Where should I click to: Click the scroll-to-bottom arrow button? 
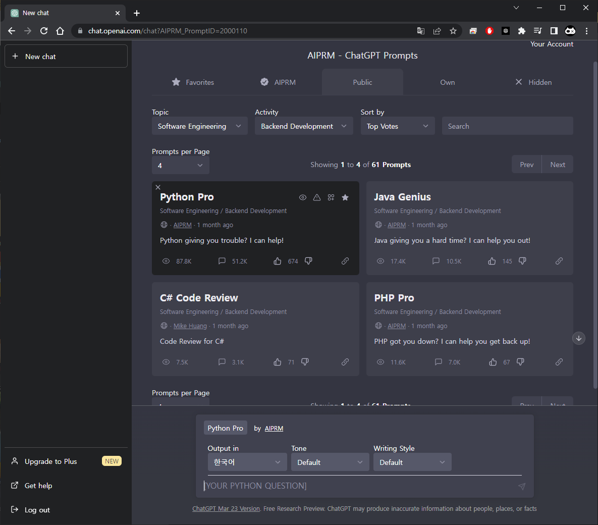pos(578,338)
